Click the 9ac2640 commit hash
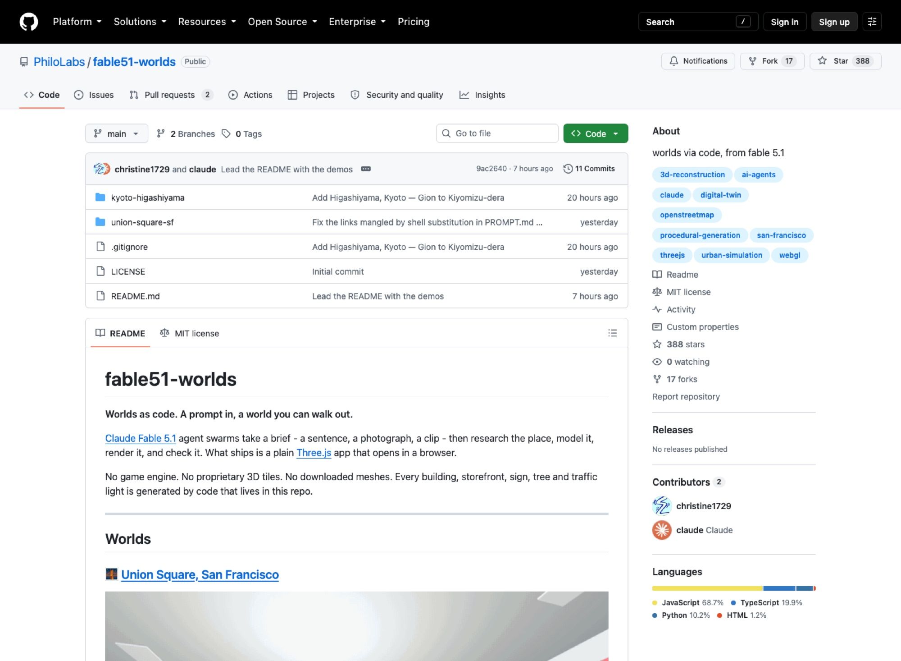This screenshot has height=661, width=901. [x=491, y=169]
